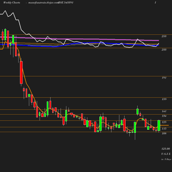Click the 'in 5 Days' text

click(x=166, y=159)
